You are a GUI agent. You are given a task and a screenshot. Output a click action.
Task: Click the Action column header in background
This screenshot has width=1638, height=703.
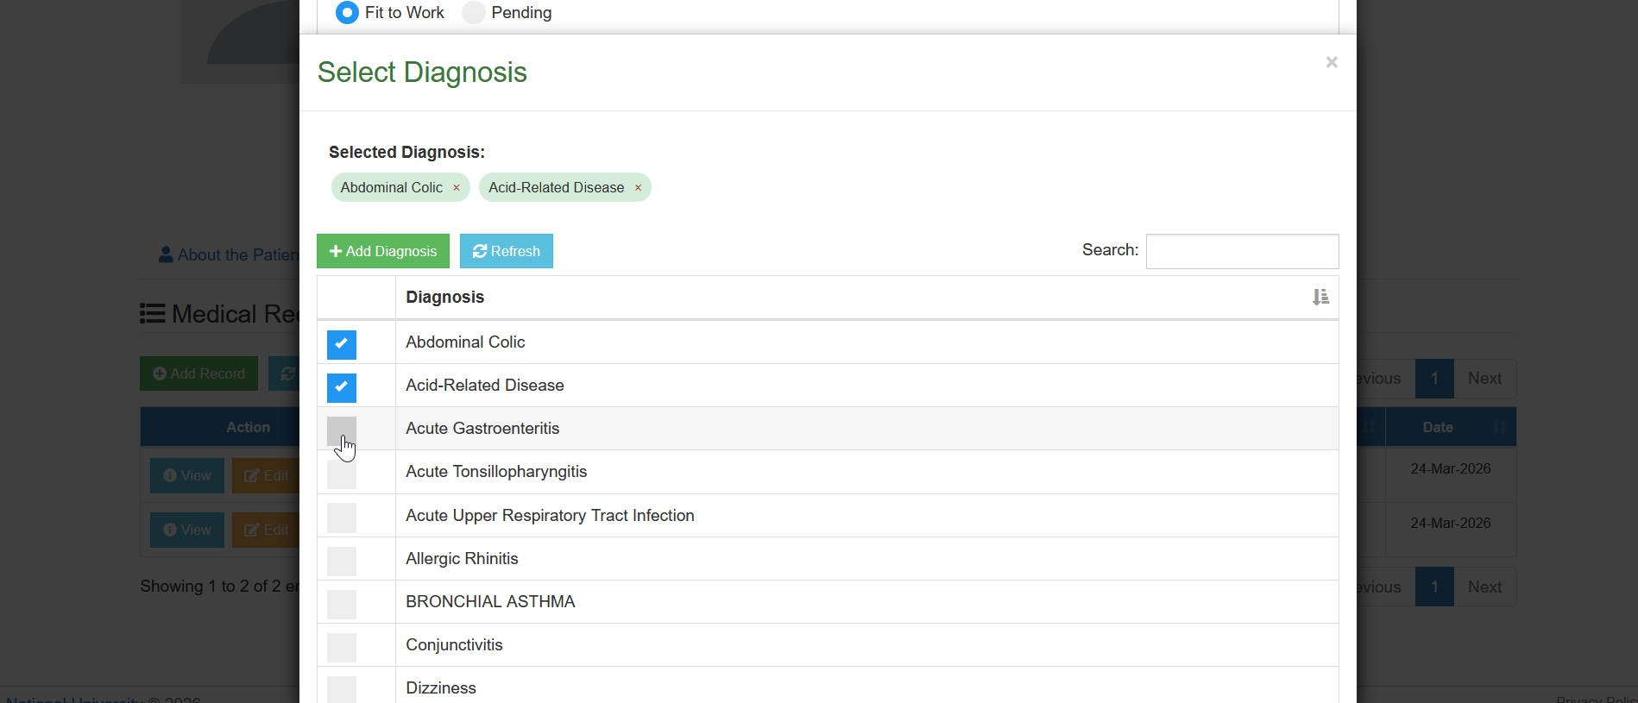tap(220, 427)
